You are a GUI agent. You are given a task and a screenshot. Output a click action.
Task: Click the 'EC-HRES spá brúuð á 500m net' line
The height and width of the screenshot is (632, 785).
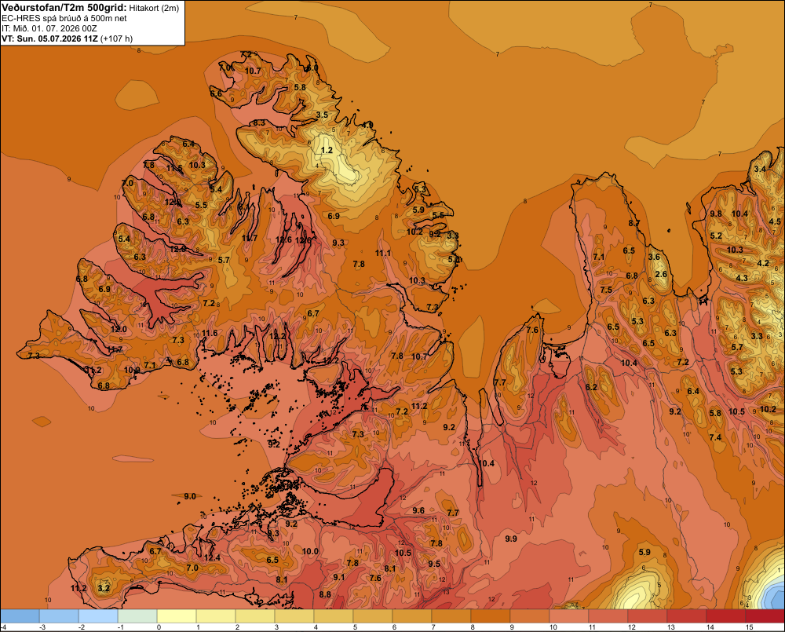[64, 18]
